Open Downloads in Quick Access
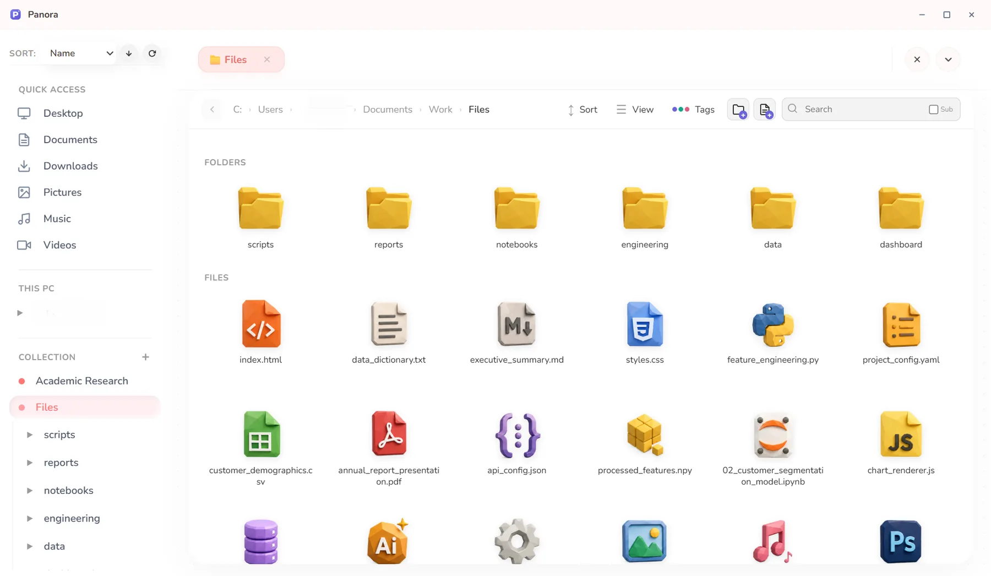991x576 pixels. coord(70,166)
